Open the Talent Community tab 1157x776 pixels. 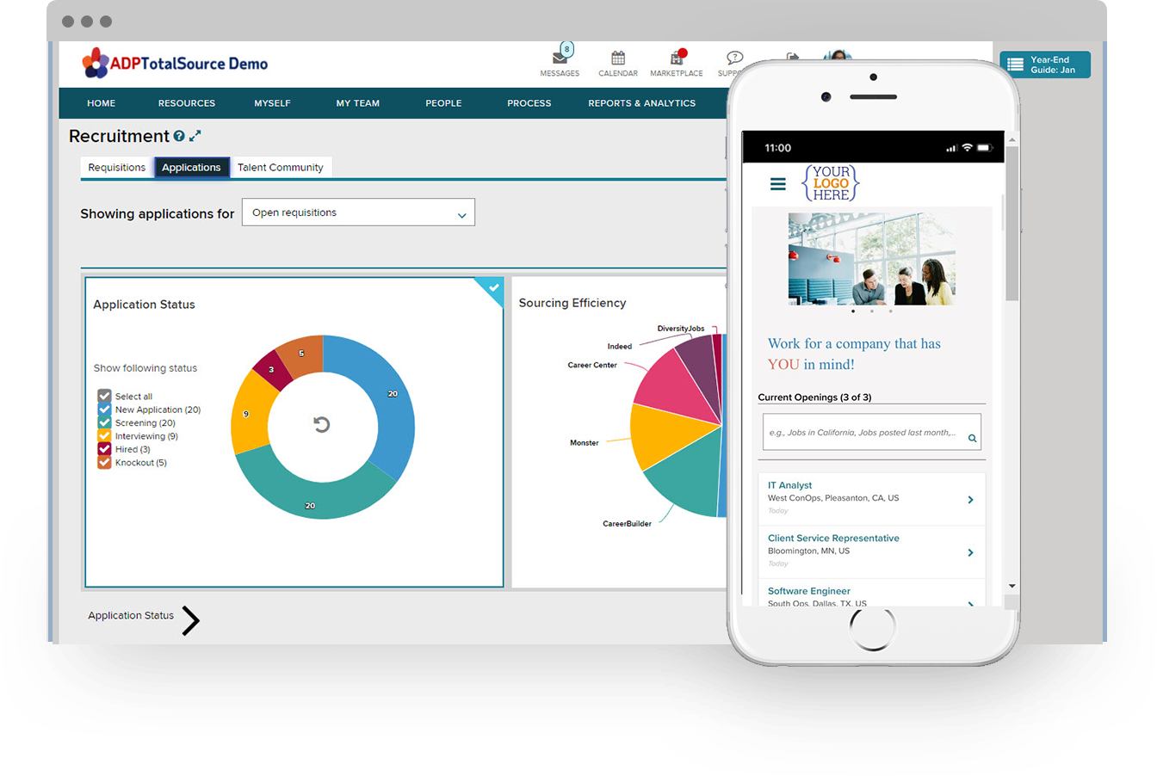click(282, 167)
